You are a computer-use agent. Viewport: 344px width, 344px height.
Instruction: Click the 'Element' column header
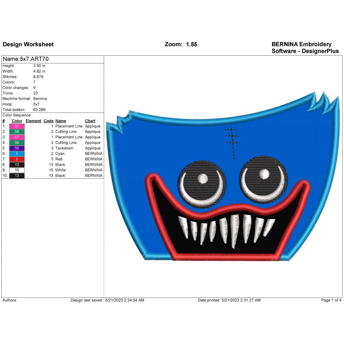pyautogui.click(x=34, y=121)
